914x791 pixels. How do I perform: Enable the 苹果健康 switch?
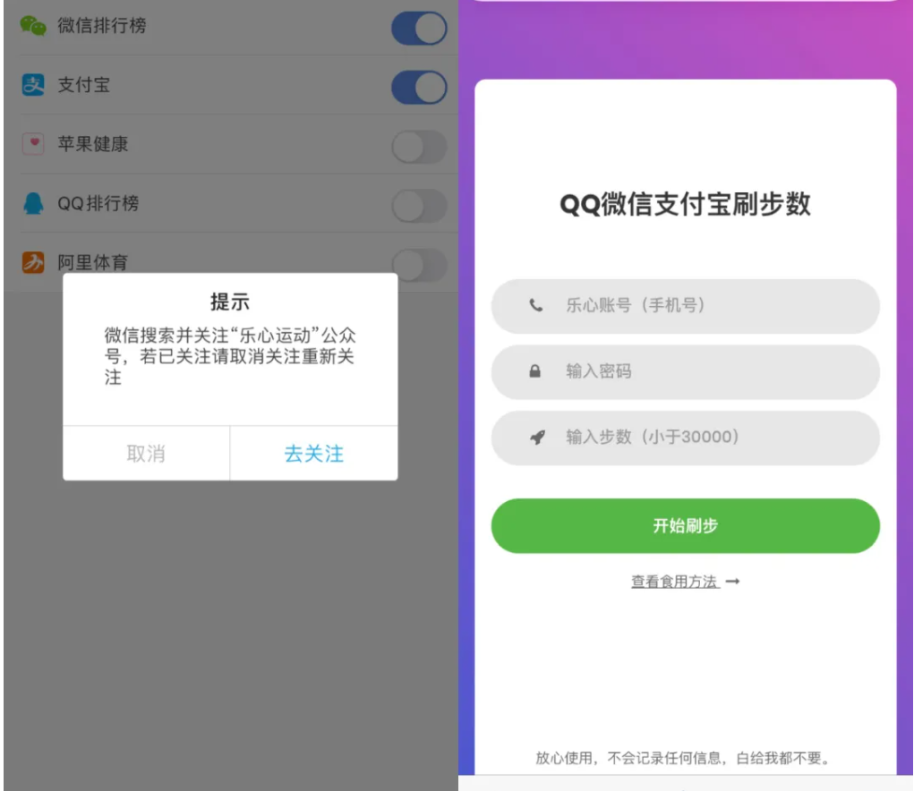coord(419,147)
